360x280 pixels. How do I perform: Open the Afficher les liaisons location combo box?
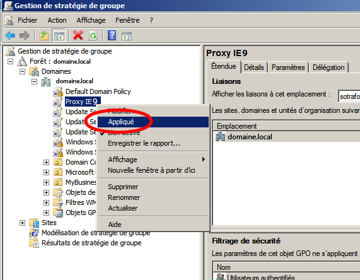coord(349,96)
